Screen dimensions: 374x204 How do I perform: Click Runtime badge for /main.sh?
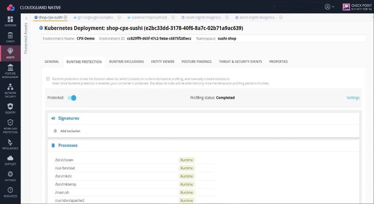[187, 193]
